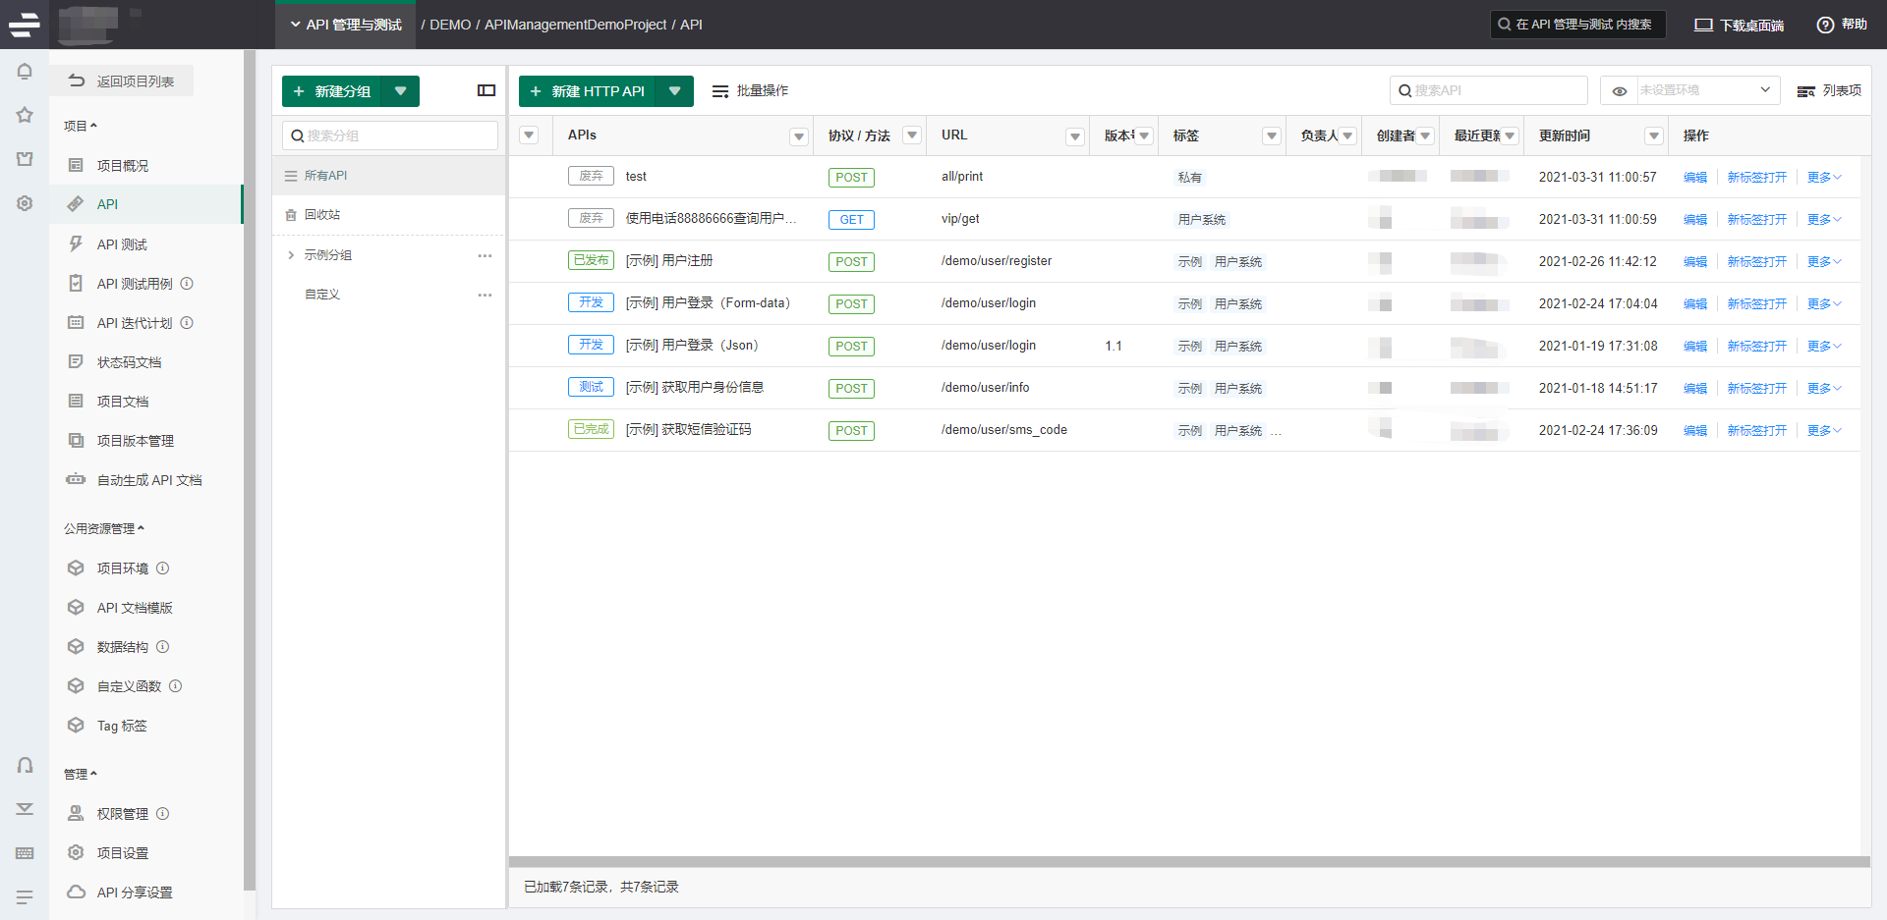The image size is (1887, 920).
Task: Click the horizontal scrollbar under table
Action: pos(1189,862)
